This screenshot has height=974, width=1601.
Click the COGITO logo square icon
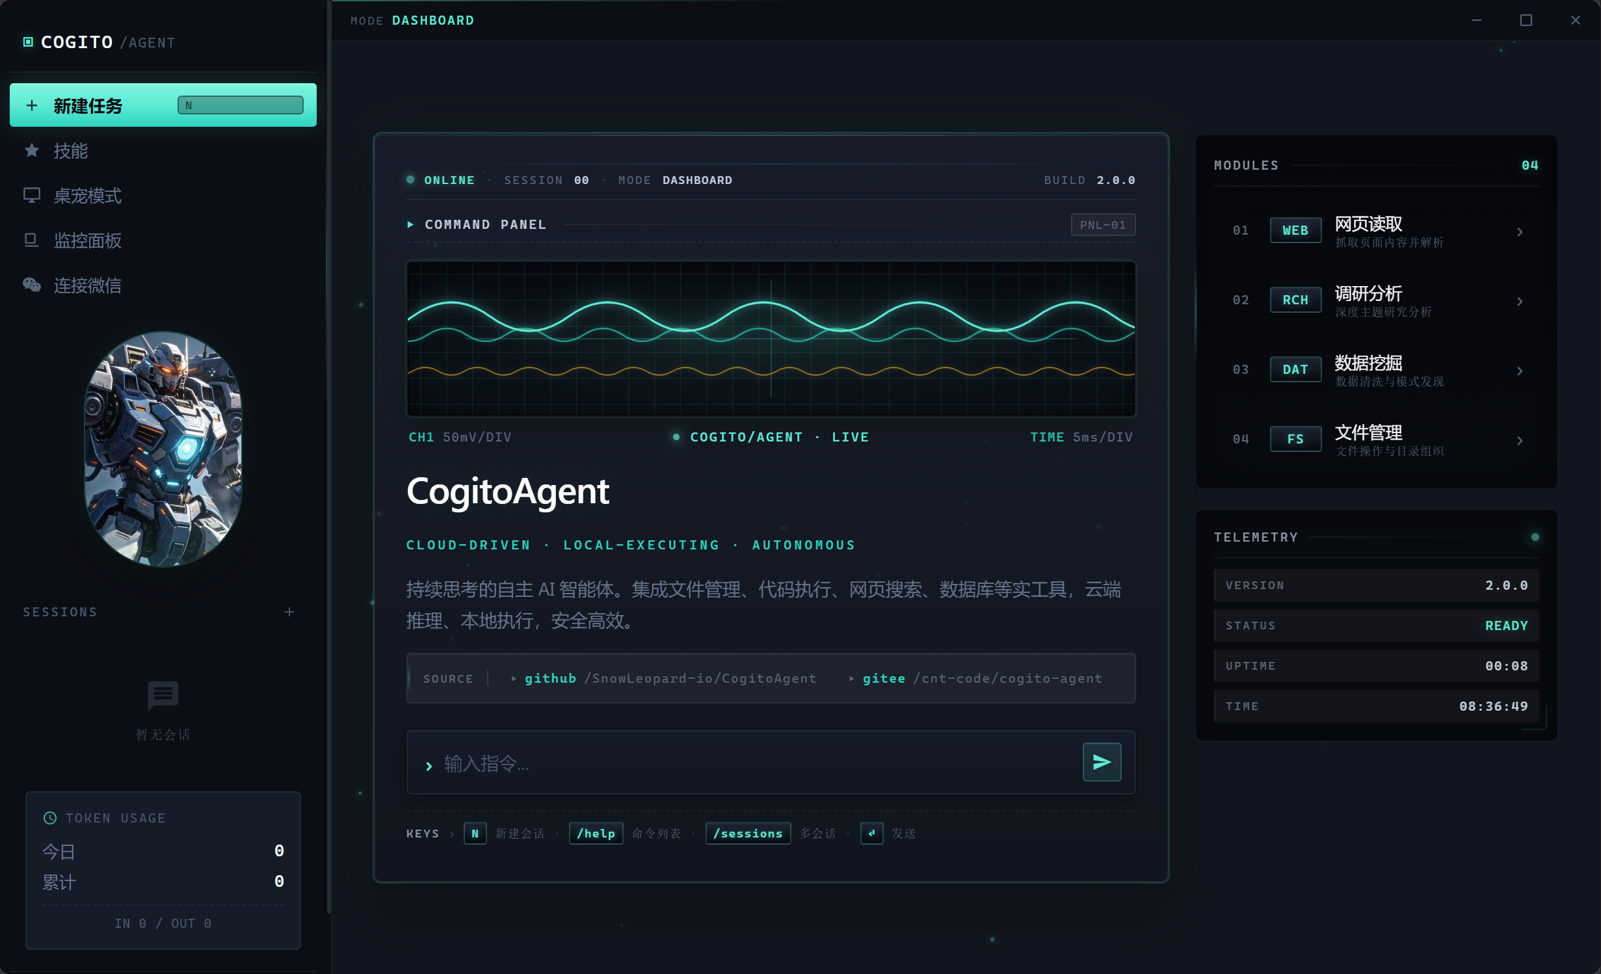[x=28, y=42]
